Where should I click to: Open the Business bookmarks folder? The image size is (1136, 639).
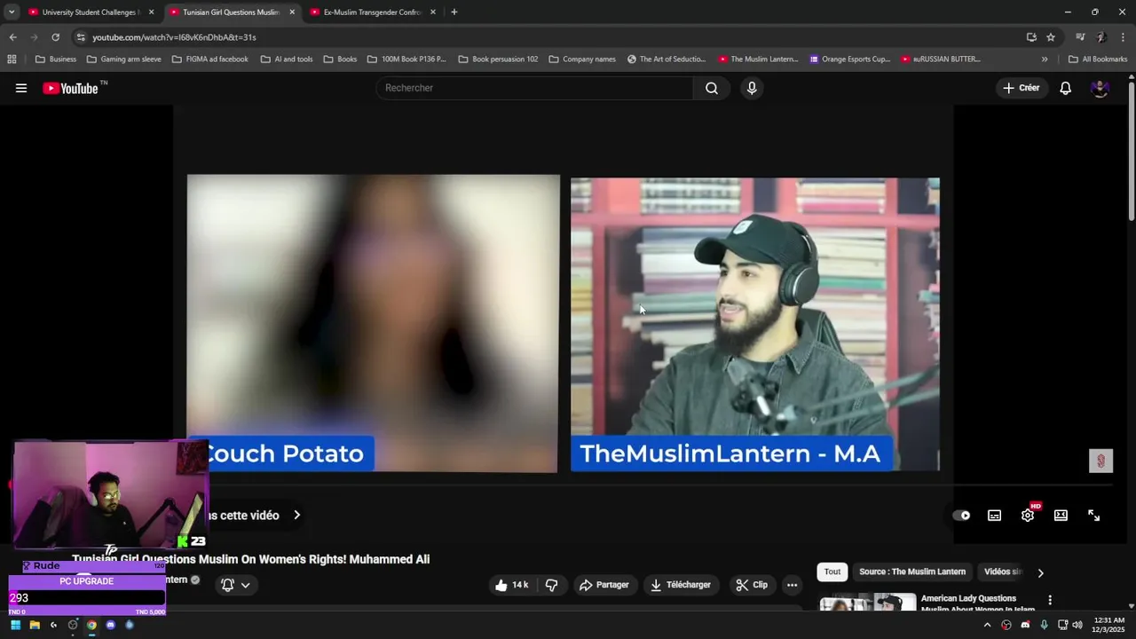tap(55, 59)
